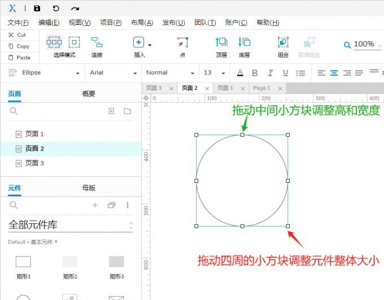Open the 账户(C) menu
The height and width of the screenshot is (300, 384).
coord(236,23)
